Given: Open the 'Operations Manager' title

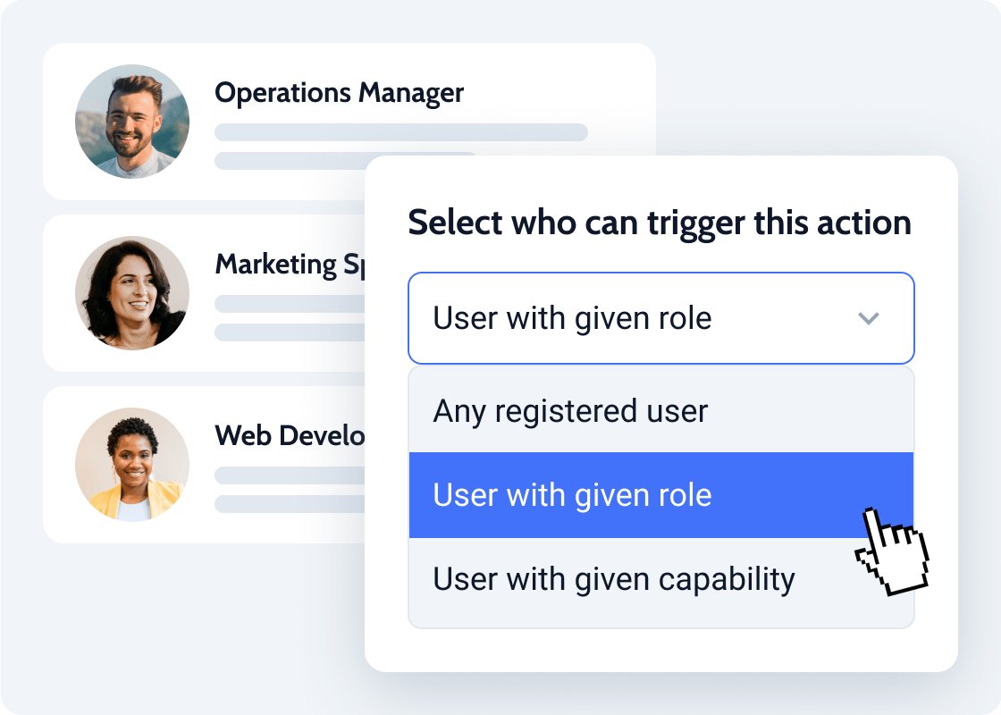Looking at the screenshot, I should click(x=340, y=93).
